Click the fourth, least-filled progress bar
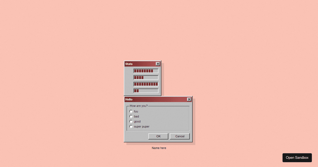The width and height of the screenshot is (318, 167). tap(146, 91)
